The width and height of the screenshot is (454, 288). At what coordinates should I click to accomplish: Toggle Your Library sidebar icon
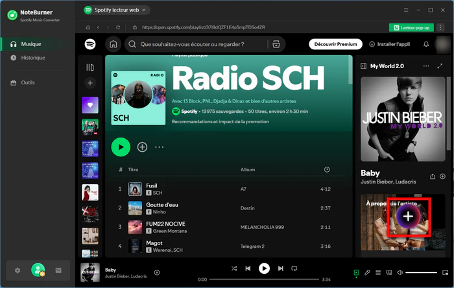pos(90,67)
